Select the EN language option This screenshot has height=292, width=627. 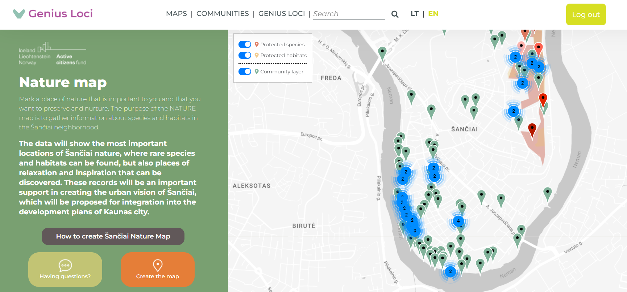click(433, 14)
